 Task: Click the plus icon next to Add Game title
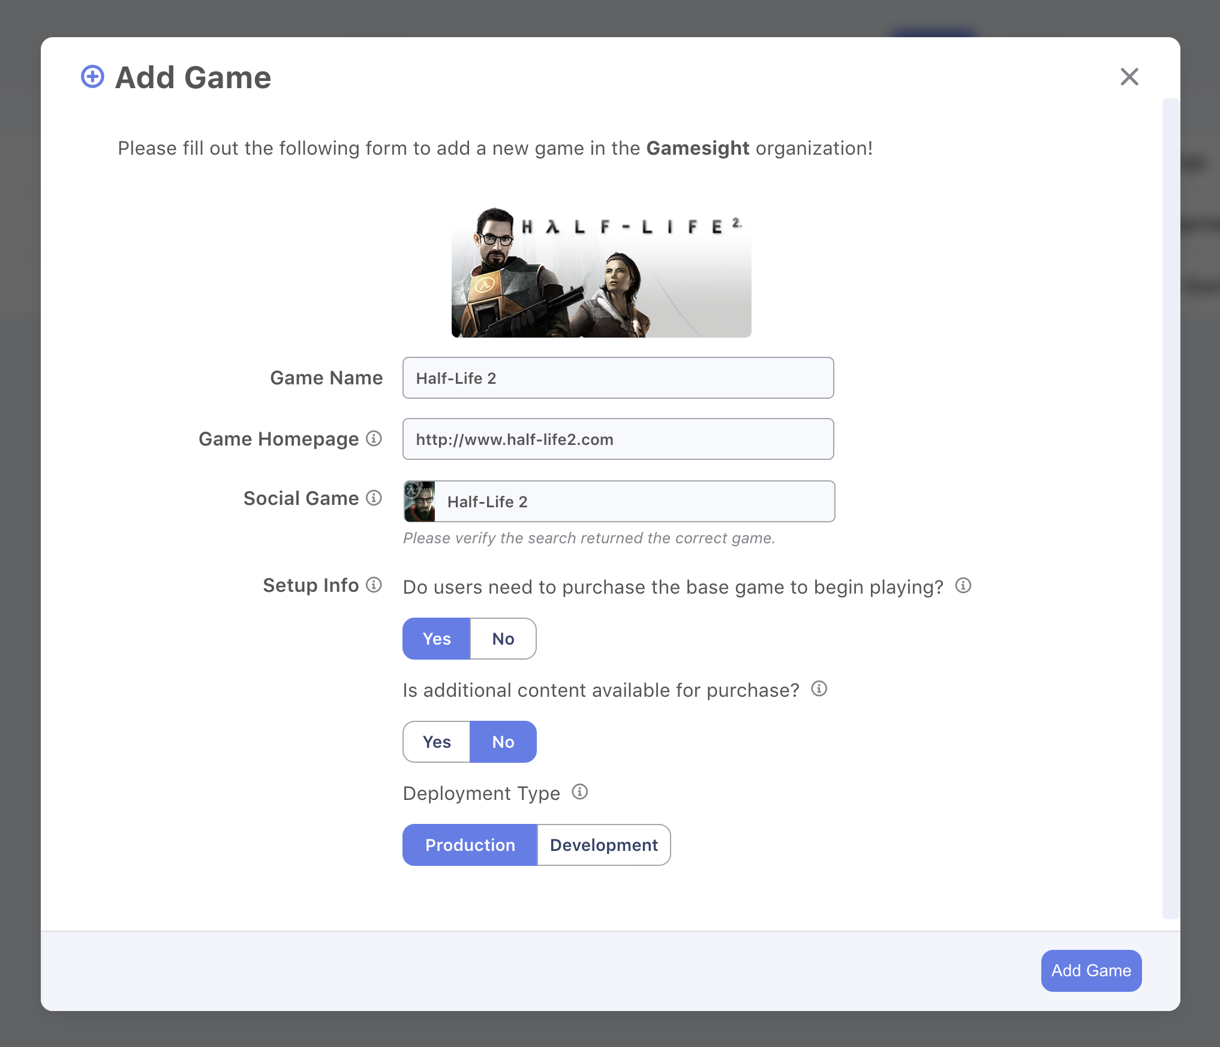pos(92,77)
